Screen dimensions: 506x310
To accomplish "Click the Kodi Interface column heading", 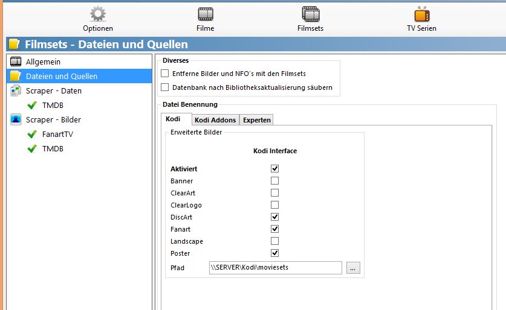I will 275,151.
